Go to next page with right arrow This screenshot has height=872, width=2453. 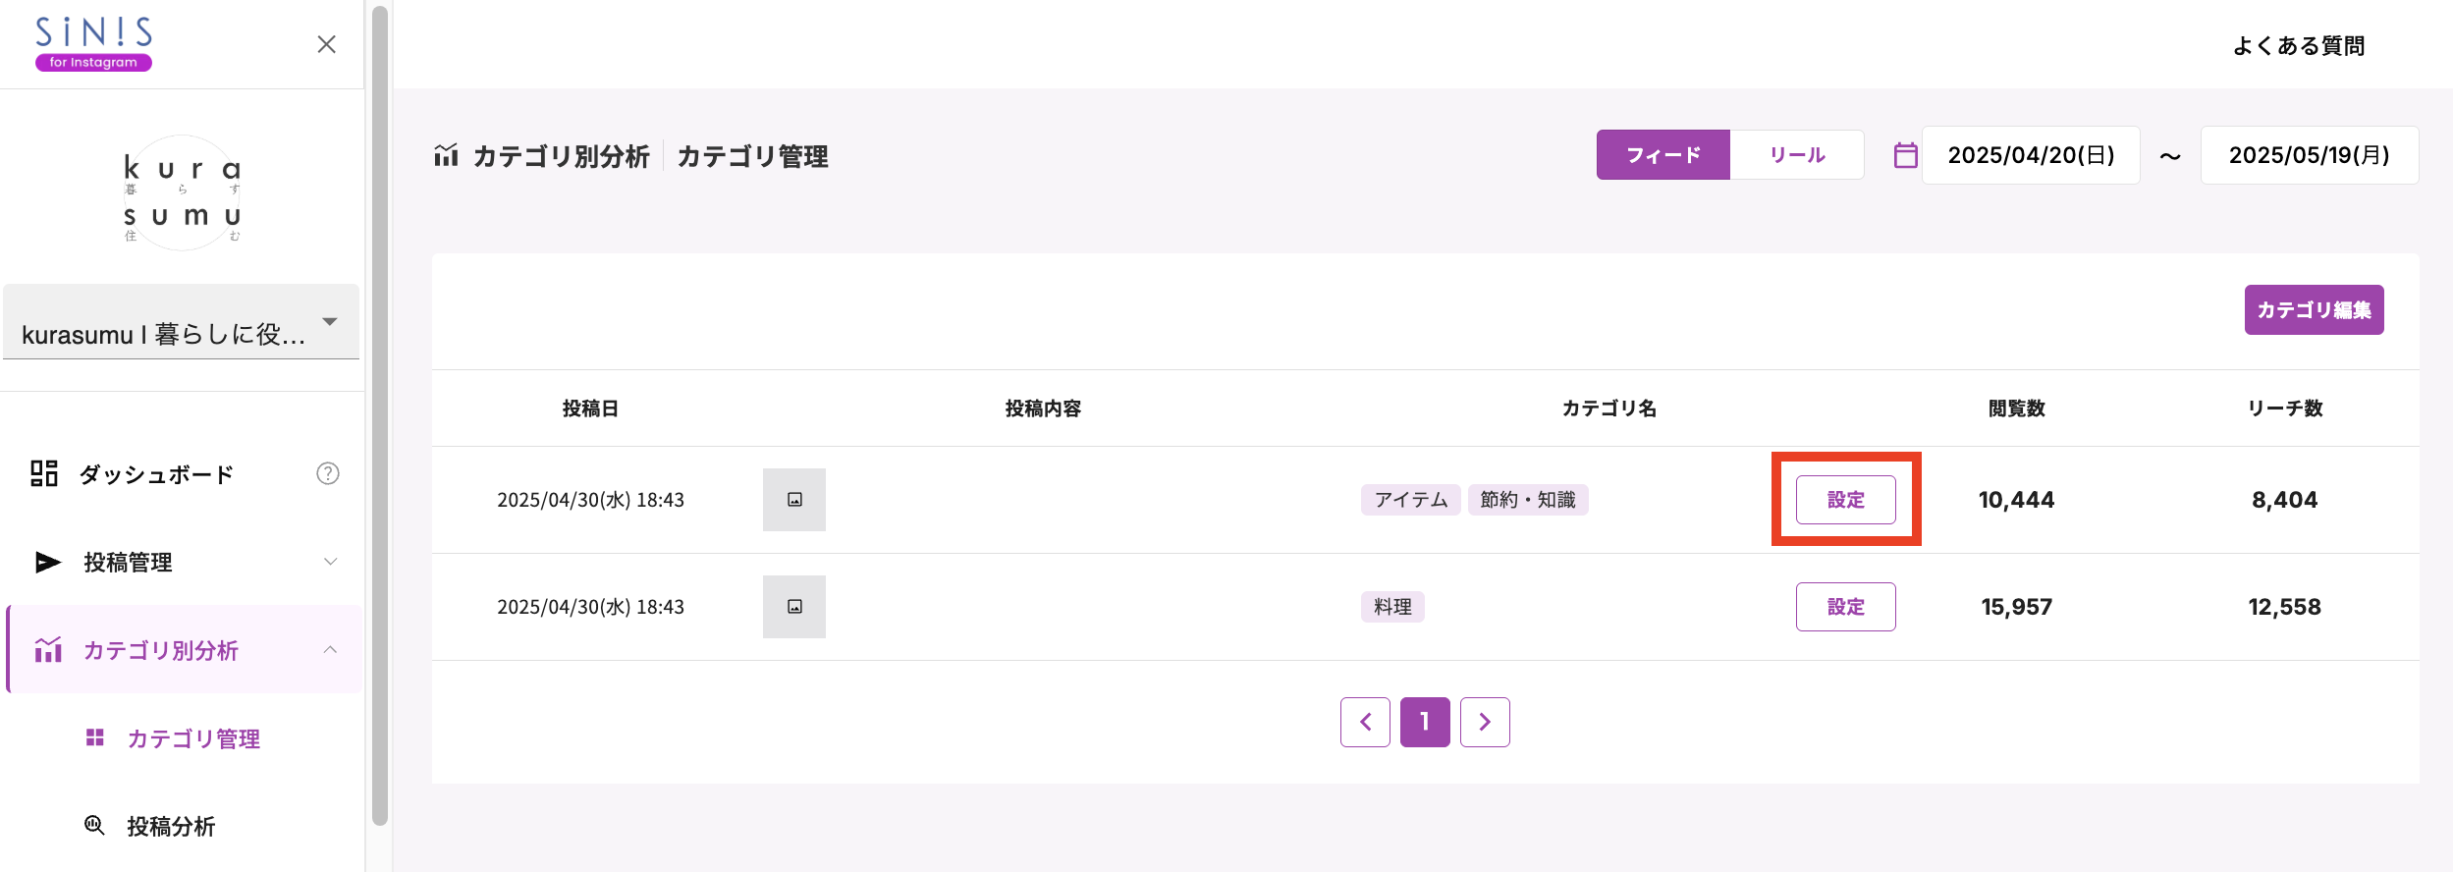coord(1485,723)
